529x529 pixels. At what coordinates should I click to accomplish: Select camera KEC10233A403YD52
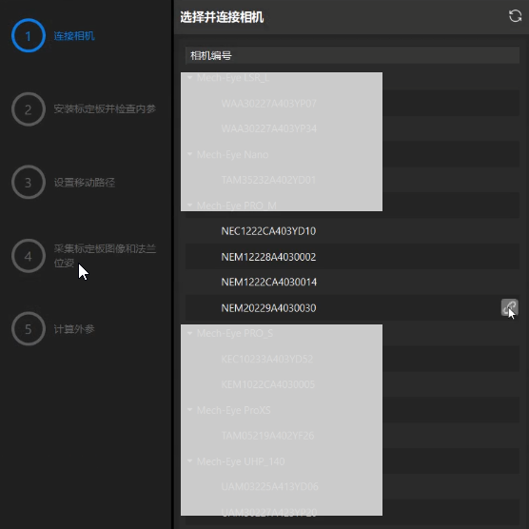tap(352, 359)
